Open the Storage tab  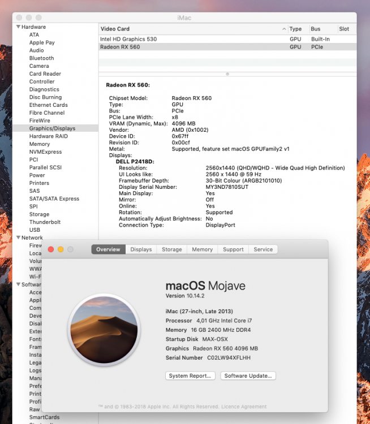171,249
